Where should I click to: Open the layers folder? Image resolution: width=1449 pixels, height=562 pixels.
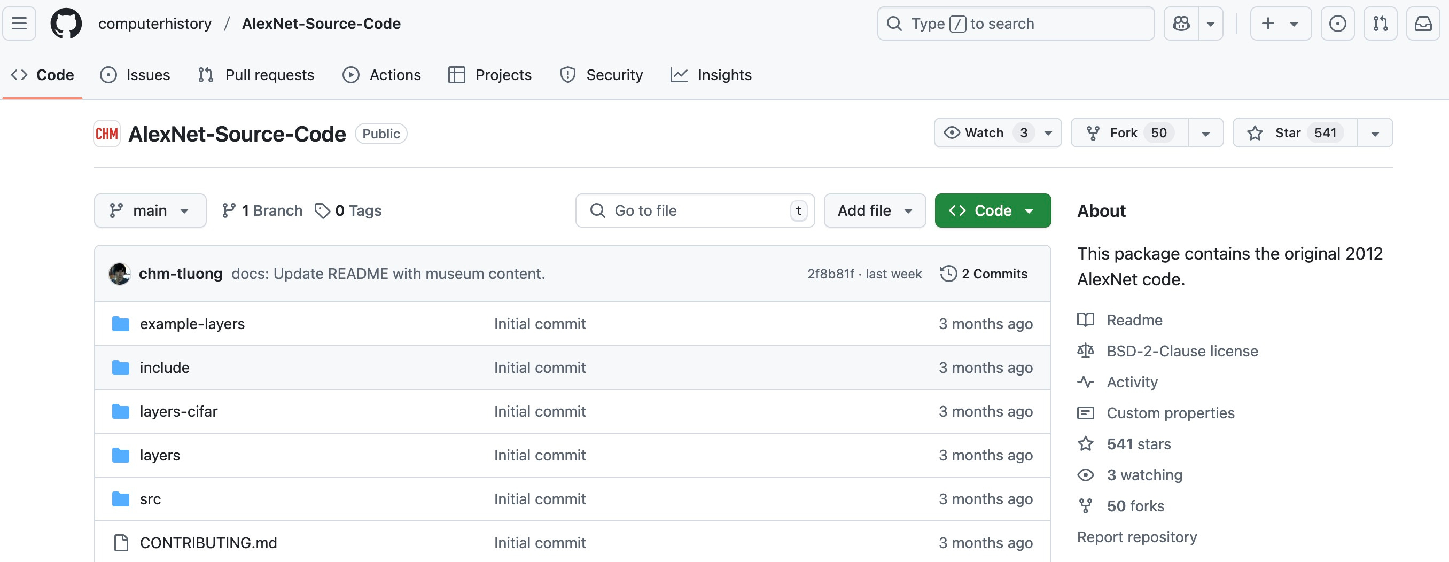(160, 455)
